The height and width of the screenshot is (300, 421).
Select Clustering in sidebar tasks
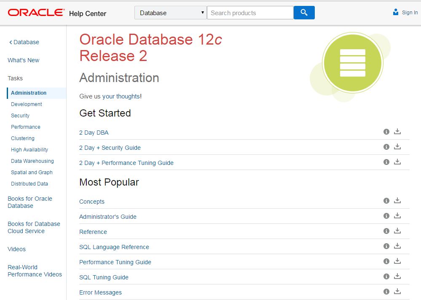click(23, 138)
